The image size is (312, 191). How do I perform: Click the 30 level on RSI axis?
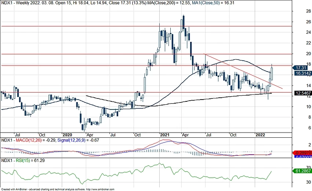click(x=309, y=182)
